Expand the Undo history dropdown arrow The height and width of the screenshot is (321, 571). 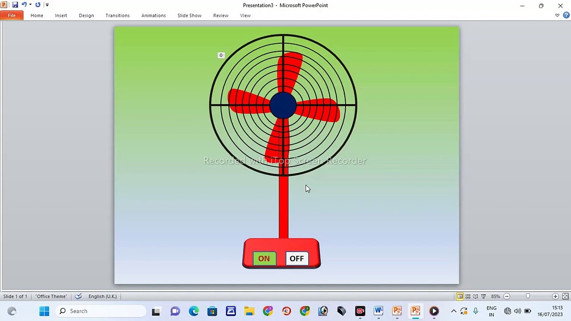(30, 5)
